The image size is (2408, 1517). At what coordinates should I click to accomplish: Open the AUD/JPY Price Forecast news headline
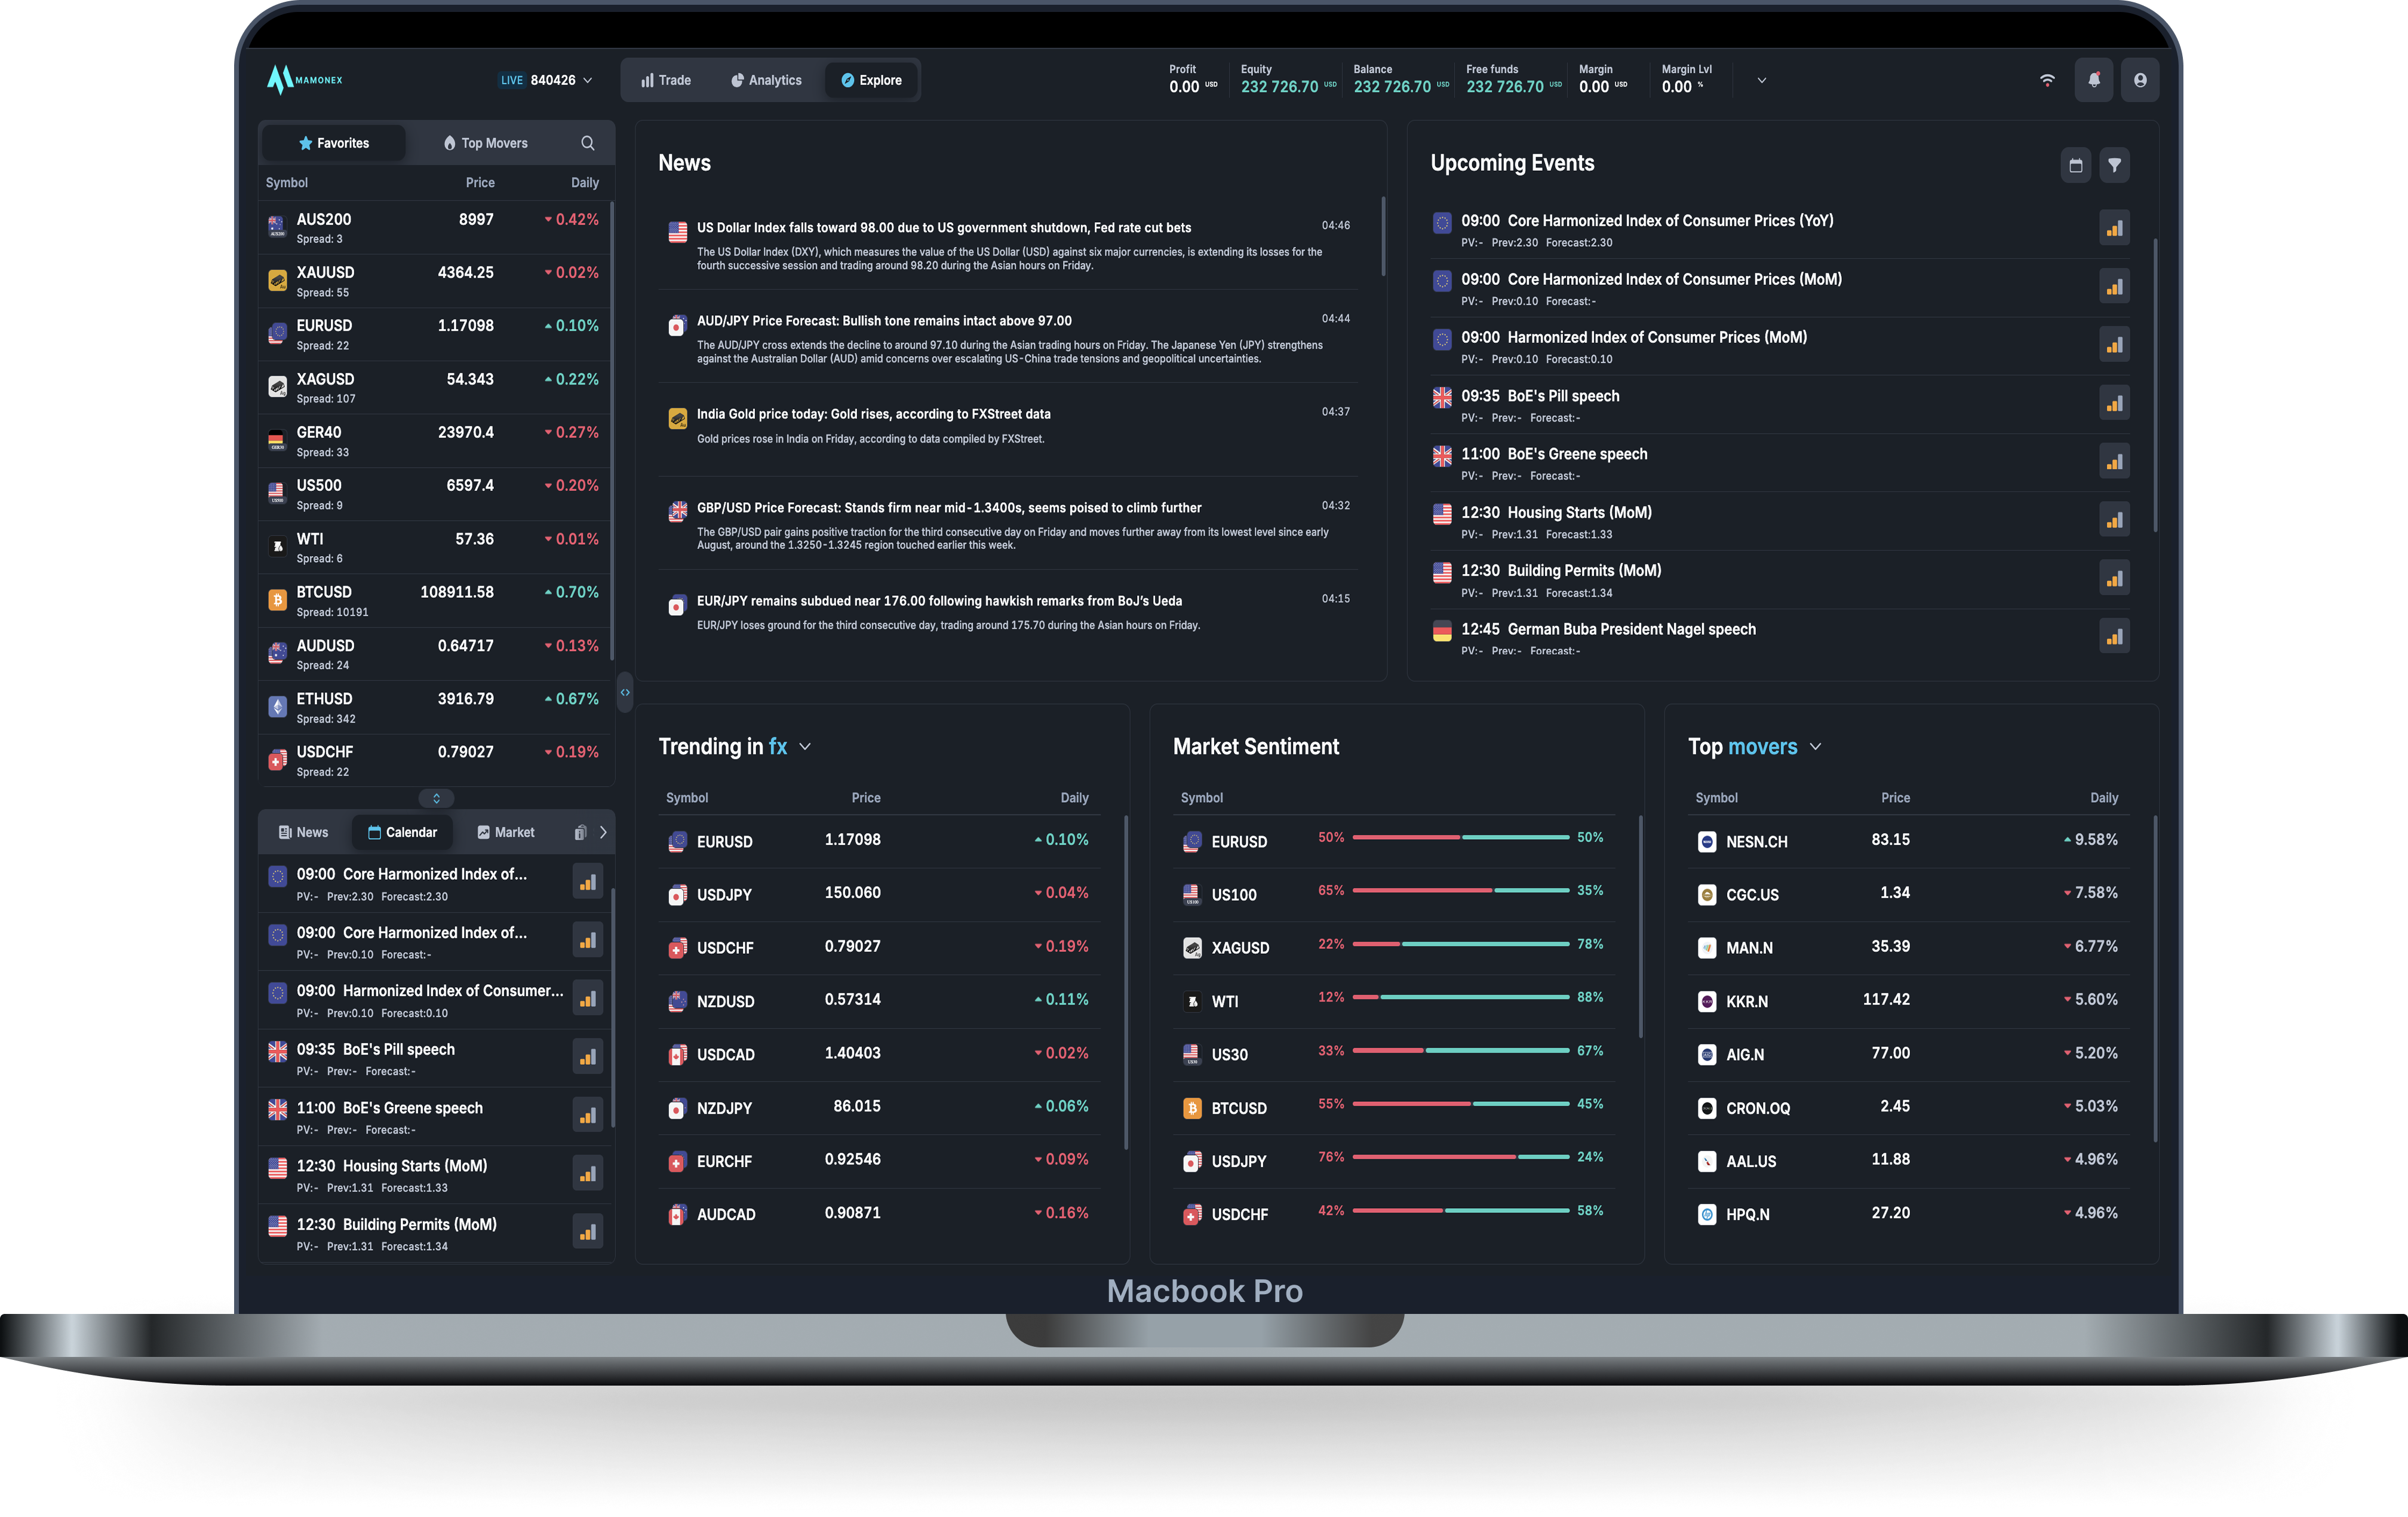883,321
